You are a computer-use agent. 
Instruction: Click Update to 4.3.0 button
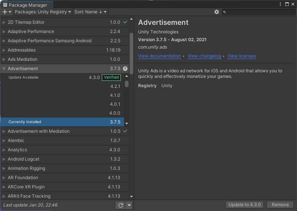click(x=244, y=205)
